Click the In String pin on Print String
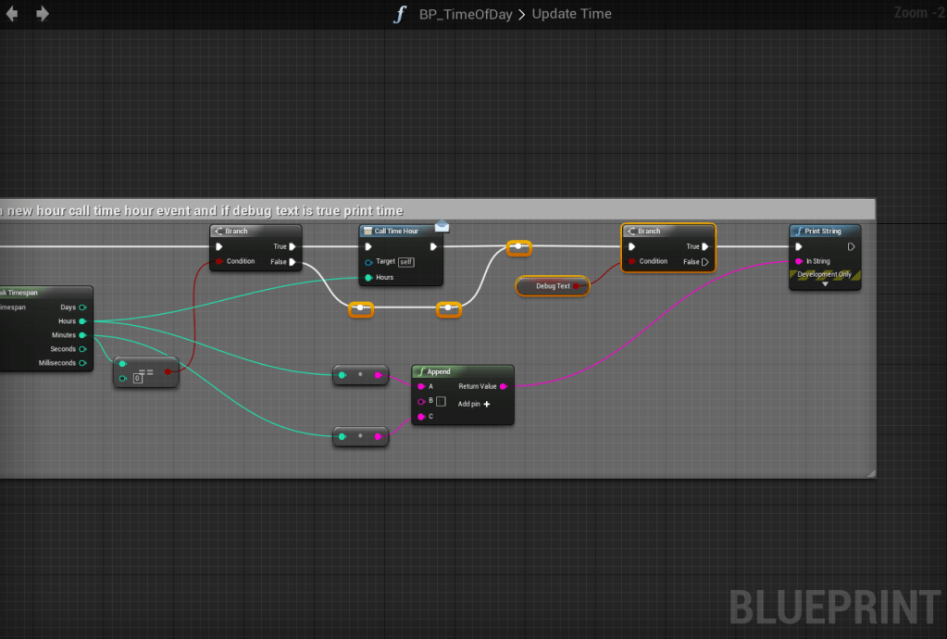This screenshot has width=947, height=639. [x=799, y=261]
